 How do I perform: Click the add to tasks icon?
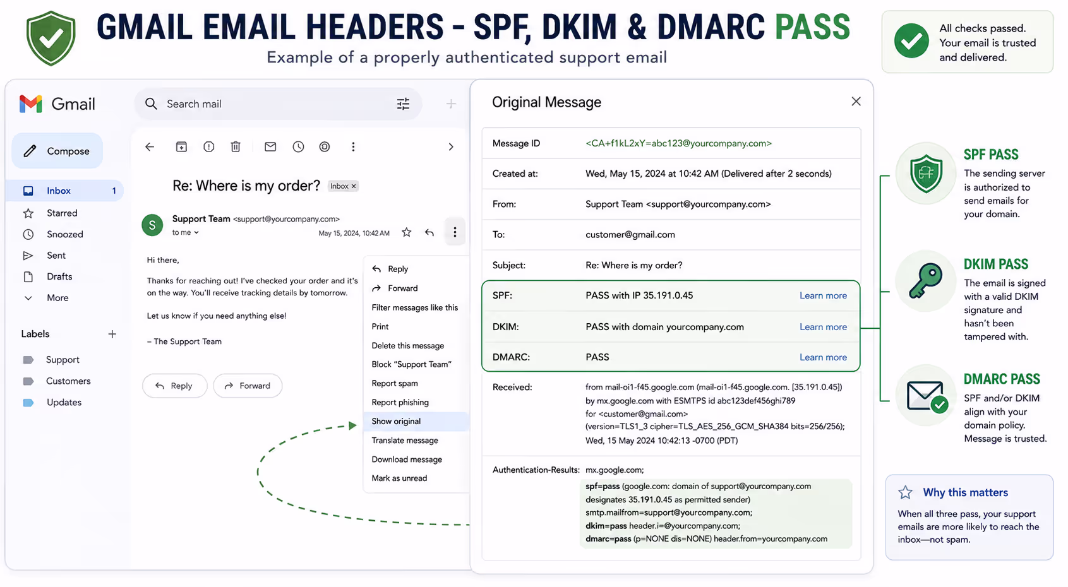[325, 146]
